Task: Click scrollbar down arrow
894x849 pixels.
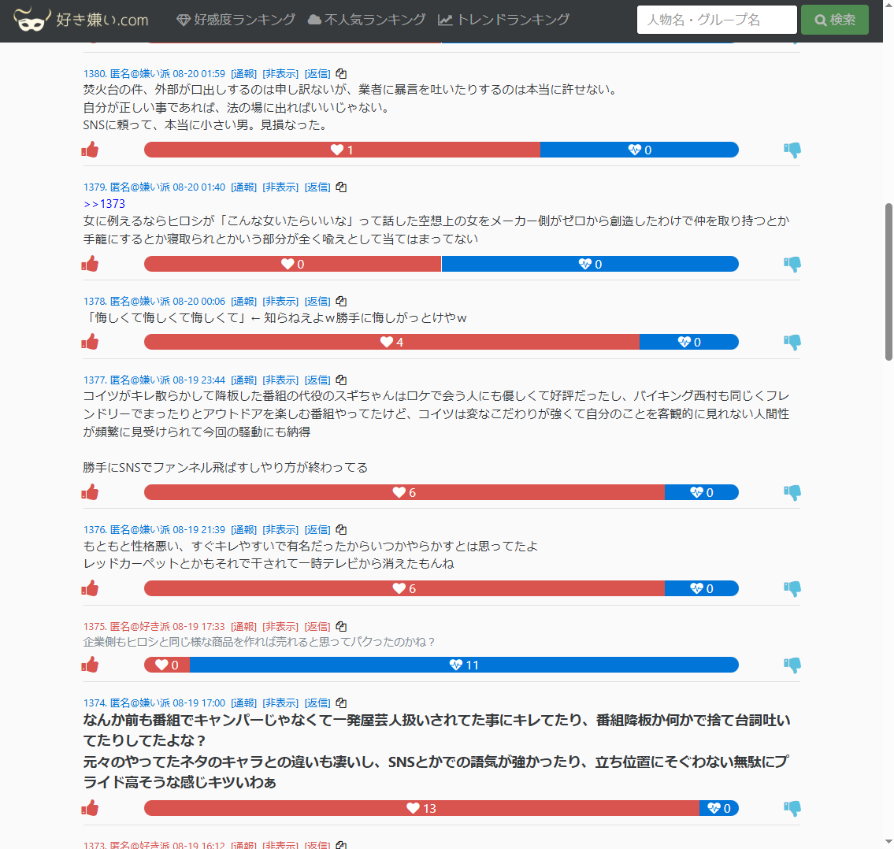Action: pos(888,842)
